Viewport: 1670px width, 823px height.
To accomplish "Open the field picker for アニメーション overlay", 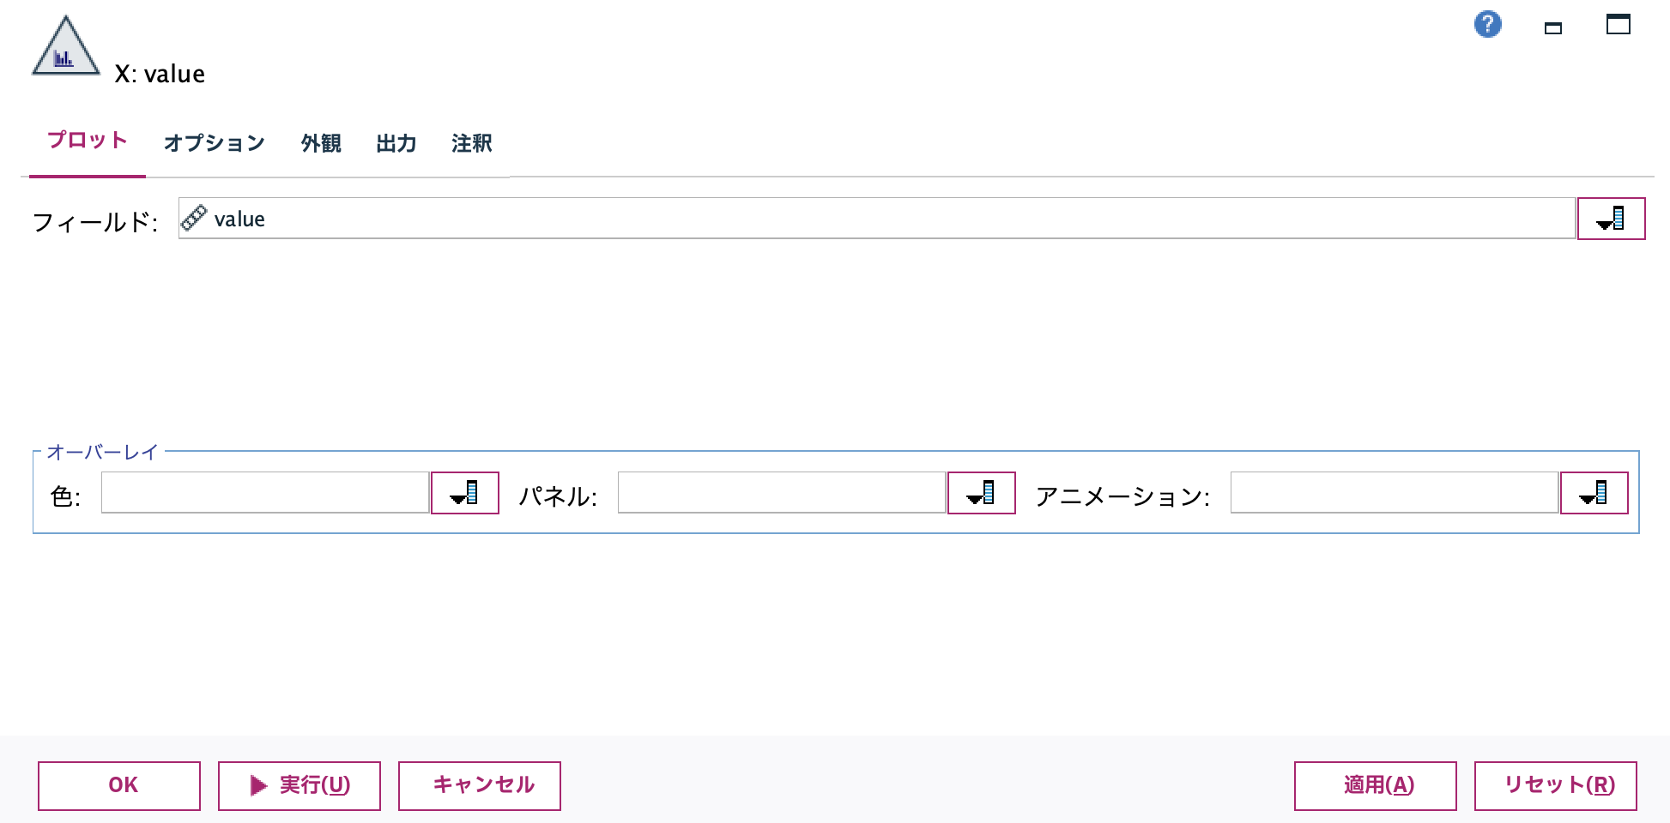I will [1594, 493].
